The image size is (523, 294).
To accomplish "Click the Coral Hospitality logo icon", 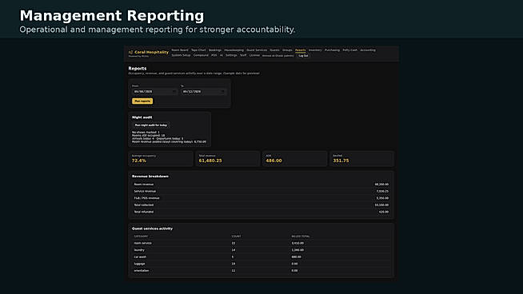I will click(x=130, y=52).
